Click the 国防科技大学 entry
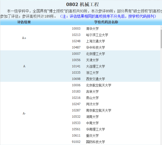The width and height of the screenshot is (162, 145). pos(95,142)
